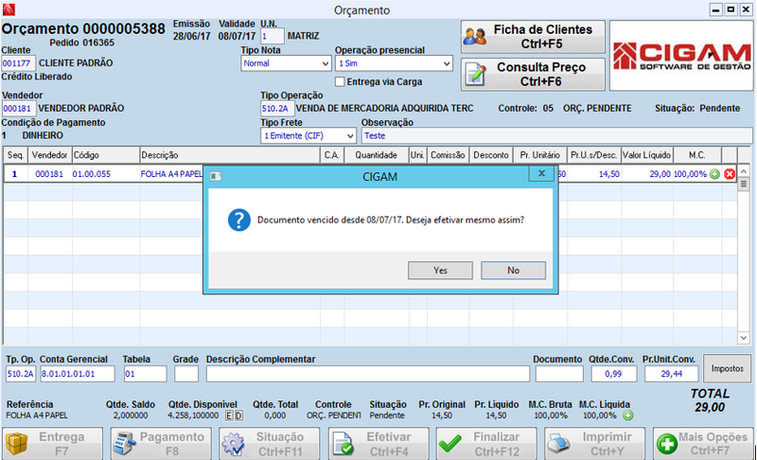
Task: Click the Conta Gerencial field 8.01.01.01.01
Action: point(78,374)
